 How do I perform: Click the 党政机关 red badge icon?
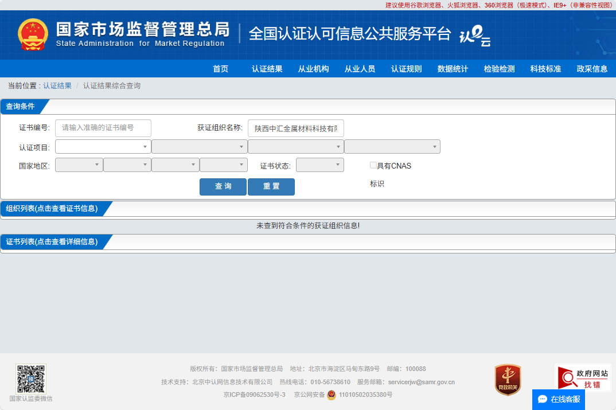point(508,380)
